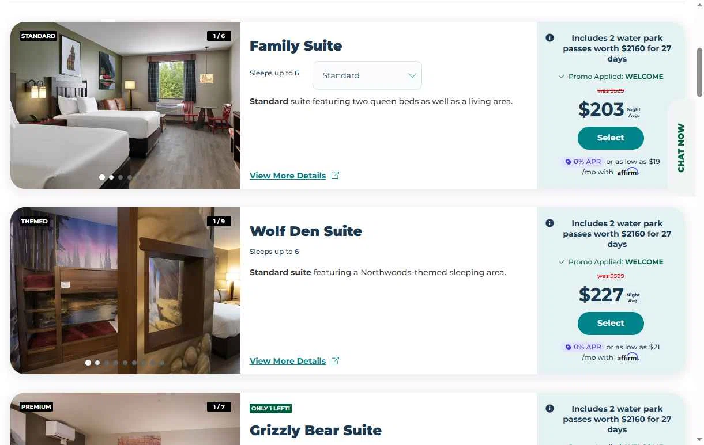Go to second photo dot of Wolf Den Suite
Screen dimensions: 704x445
[x=97, y=363]
